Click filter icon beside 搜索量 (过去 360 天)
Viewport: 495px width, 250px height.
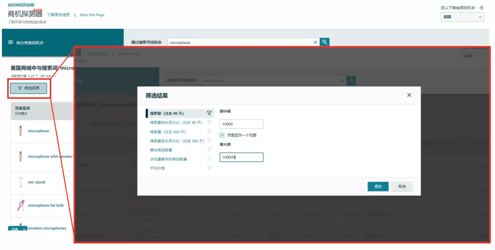[209, 131]
